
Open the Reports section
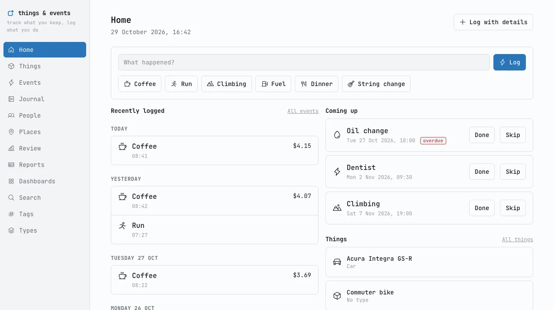click(45, 165)
